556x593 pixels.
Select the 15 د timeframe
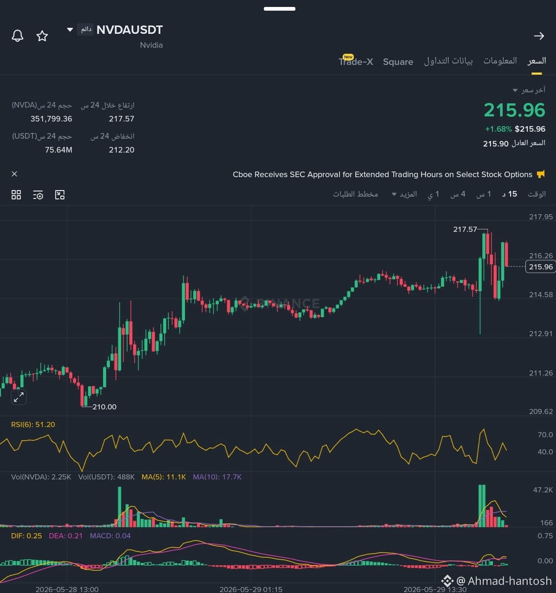[x=510, y=194]
